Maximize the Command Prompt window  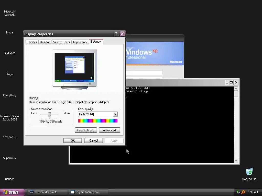231,82
